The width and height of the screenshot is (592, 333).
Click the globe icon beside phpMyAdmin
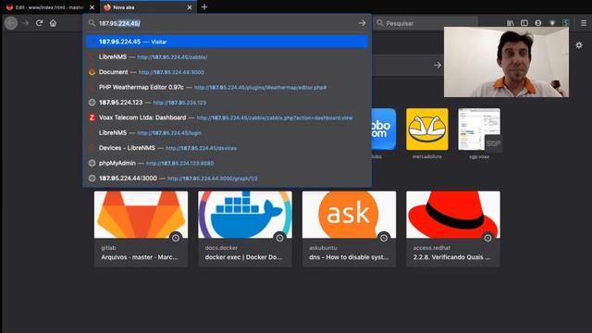point(92,163)
